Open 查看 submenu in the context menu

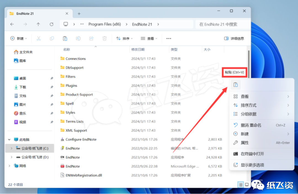click(x=262, y=96)
